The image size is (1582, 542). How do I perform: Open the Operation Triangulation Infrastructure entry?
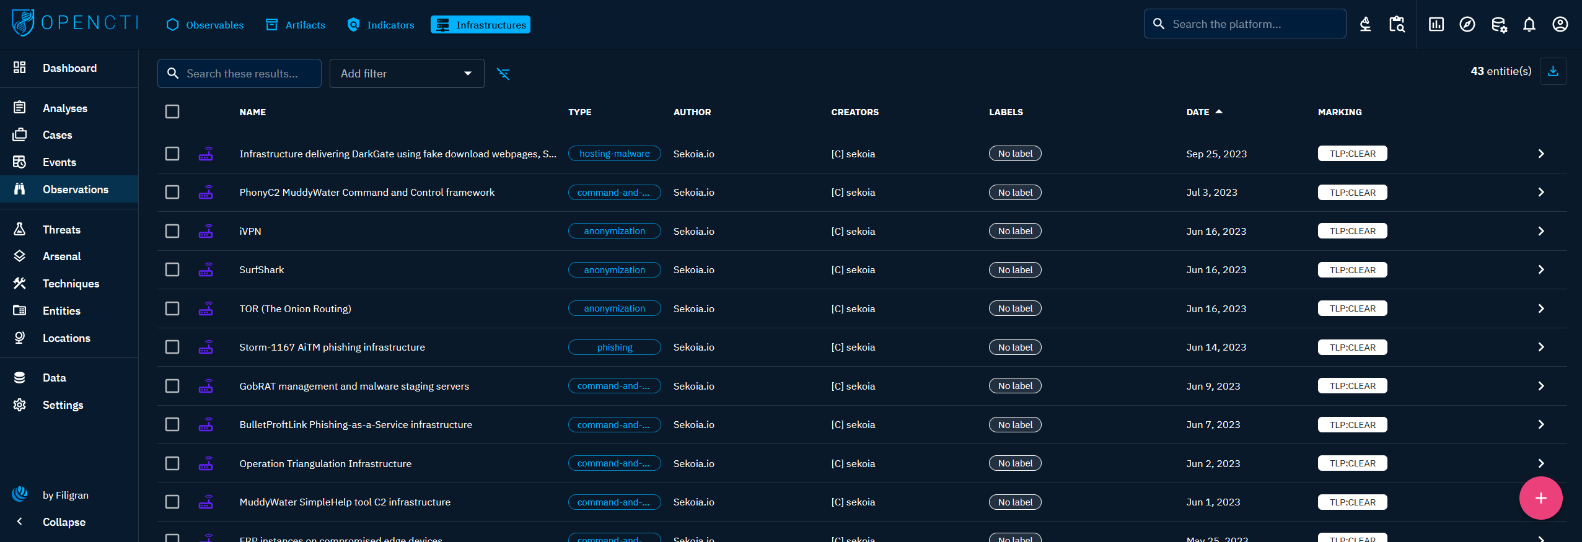click(325, 463)
